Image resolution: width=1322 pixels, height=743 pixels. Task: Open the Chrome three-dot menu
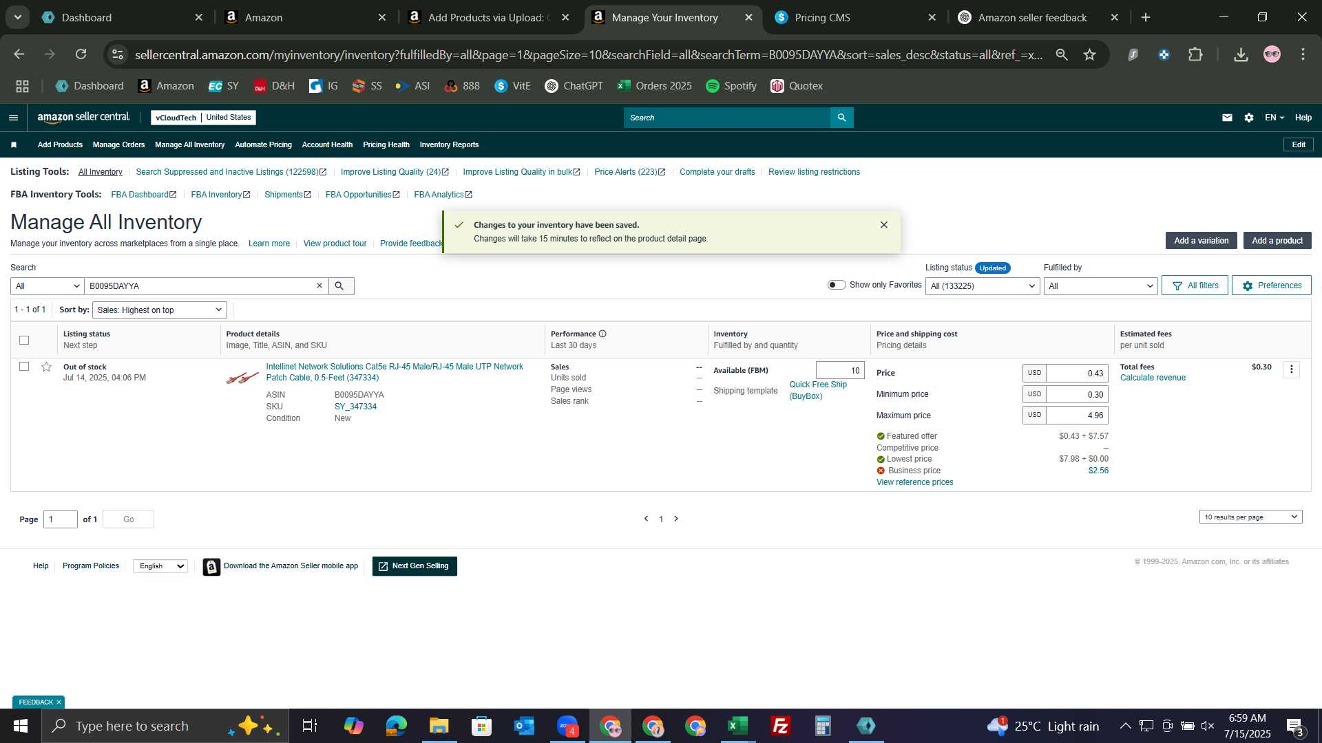click(1303, 54)
